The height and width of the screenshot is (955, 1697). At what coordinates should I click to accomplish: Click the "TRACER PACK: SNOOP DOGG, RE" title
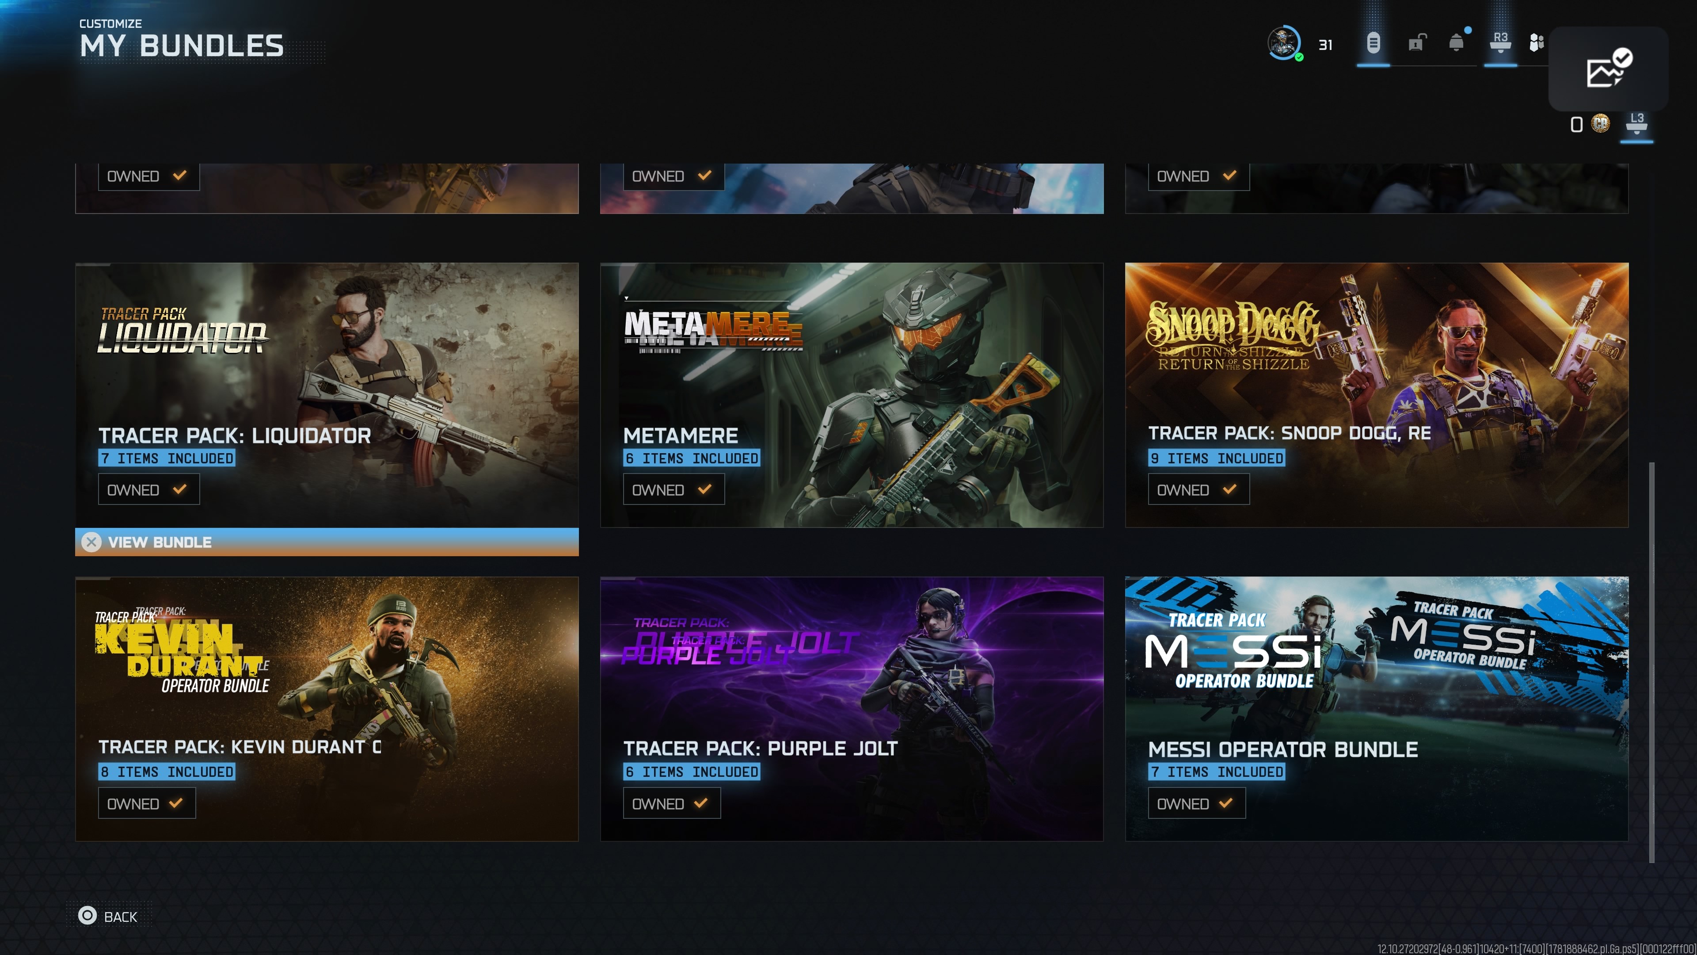(1289, 433)
